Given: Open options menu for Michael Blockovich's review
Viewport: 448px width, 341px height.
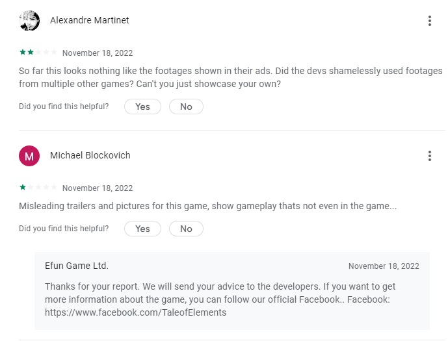Looking at the screenshot, I should [x=430, y=156].
